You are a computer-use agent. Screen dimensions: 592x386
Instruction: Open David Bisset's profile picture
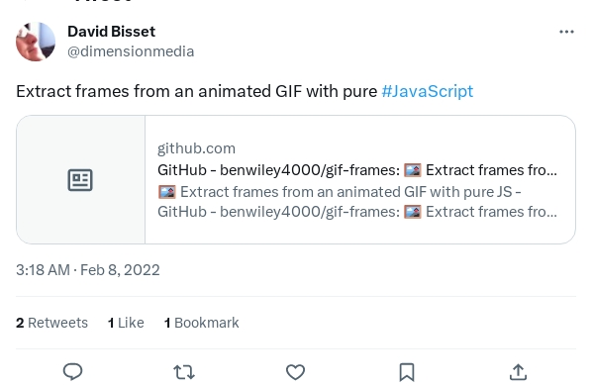(x=36, y=42)
